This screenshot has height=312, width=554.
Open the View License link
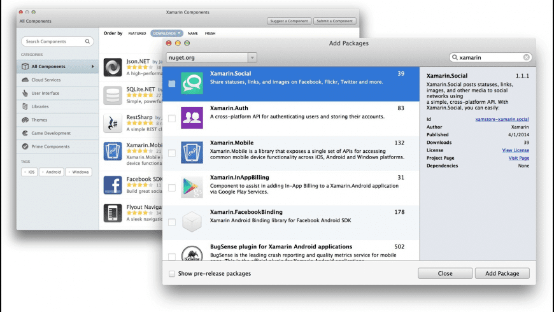[x=516, y=150]
